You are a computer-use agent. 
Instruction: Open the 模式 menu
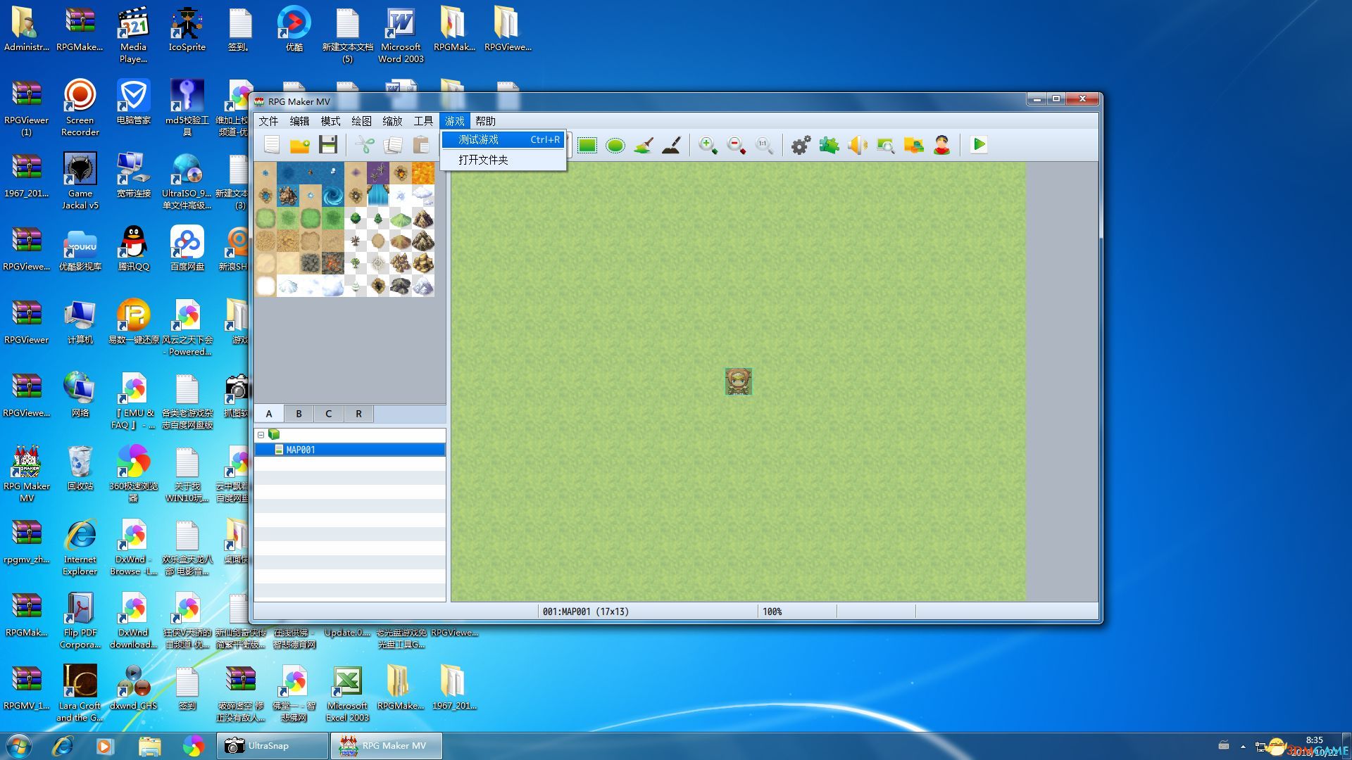click(330, 121)
